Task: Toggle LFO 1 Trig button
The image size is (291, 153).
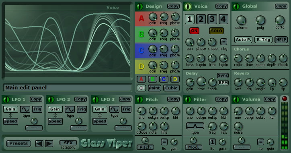Action: [37, 109]
